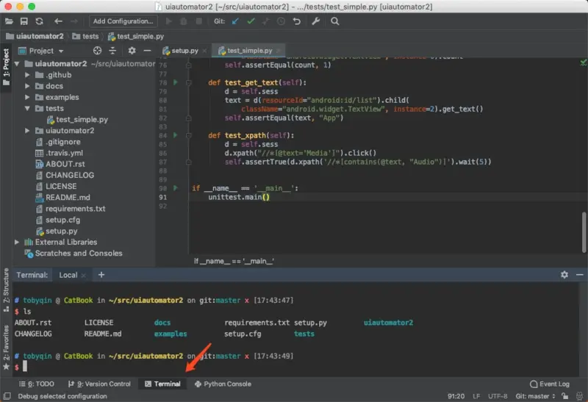Select README.md in project tree
Viewport: 588px width, 402px height.
coord(62,198)
